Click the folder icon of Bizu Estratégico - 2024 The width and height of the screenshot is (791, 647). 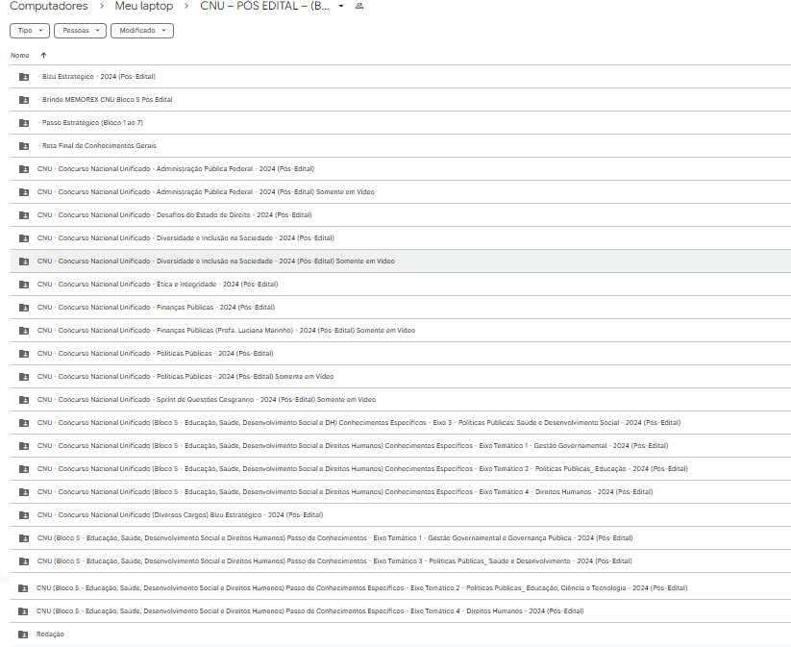[24, 77]
